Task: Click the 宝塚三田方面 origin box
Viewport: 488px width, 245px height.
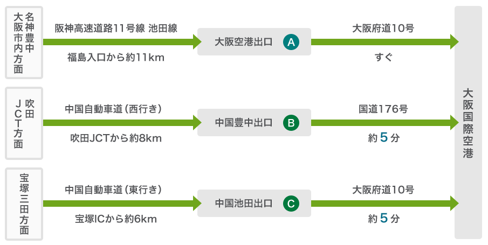Action: coord(24,204)
